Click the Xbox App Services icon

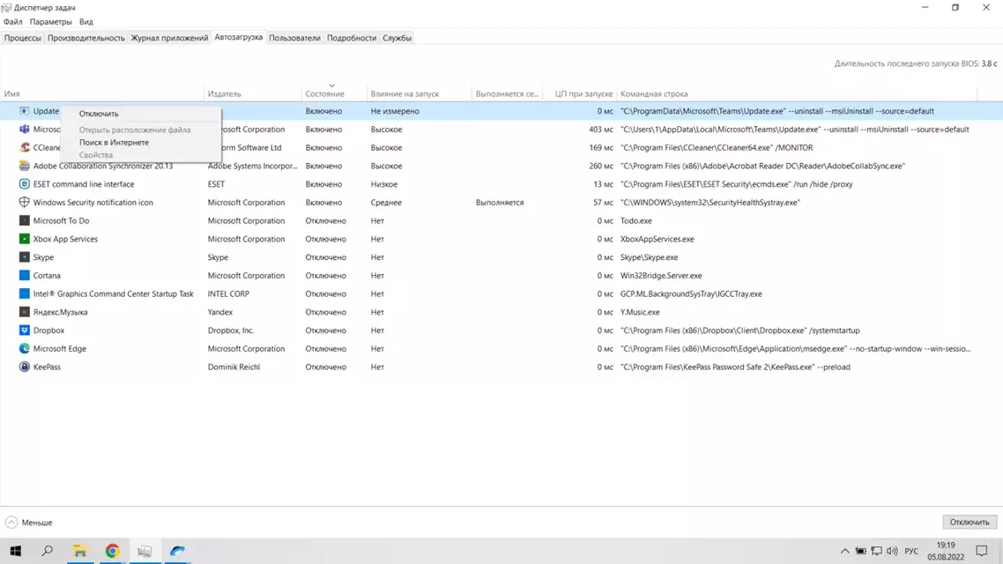tap(25, 239)
